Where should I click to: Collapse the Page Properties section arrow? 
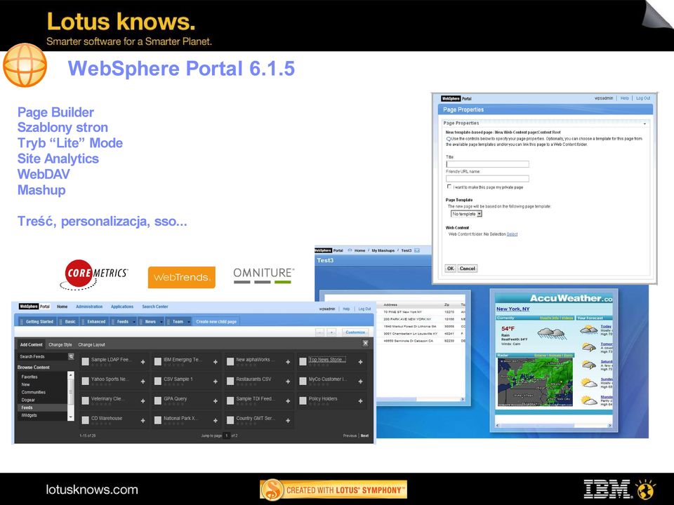645,123
